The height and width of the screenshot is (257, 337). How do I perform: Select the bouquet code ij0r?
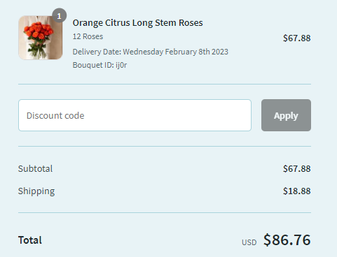[121, 65]
